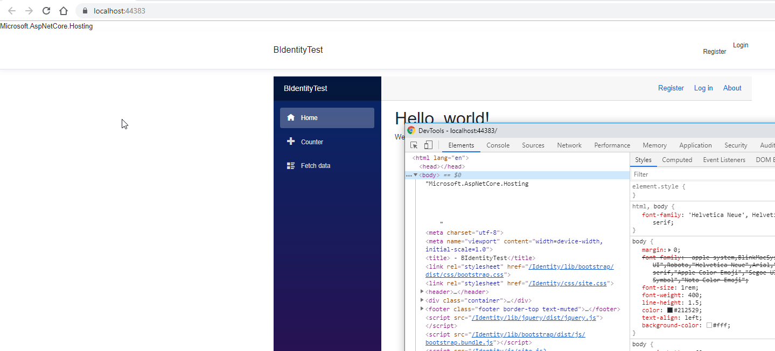Select the Home item in the sidebar

[327, 118]
